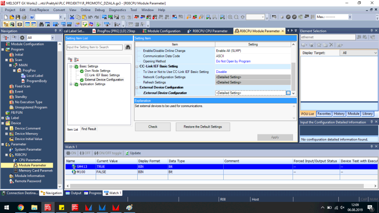This screenshot has width=379, height=213.
Task: Collapse the Basic Settings tree node
Action: pyautogui.click(x=71, y=67)
